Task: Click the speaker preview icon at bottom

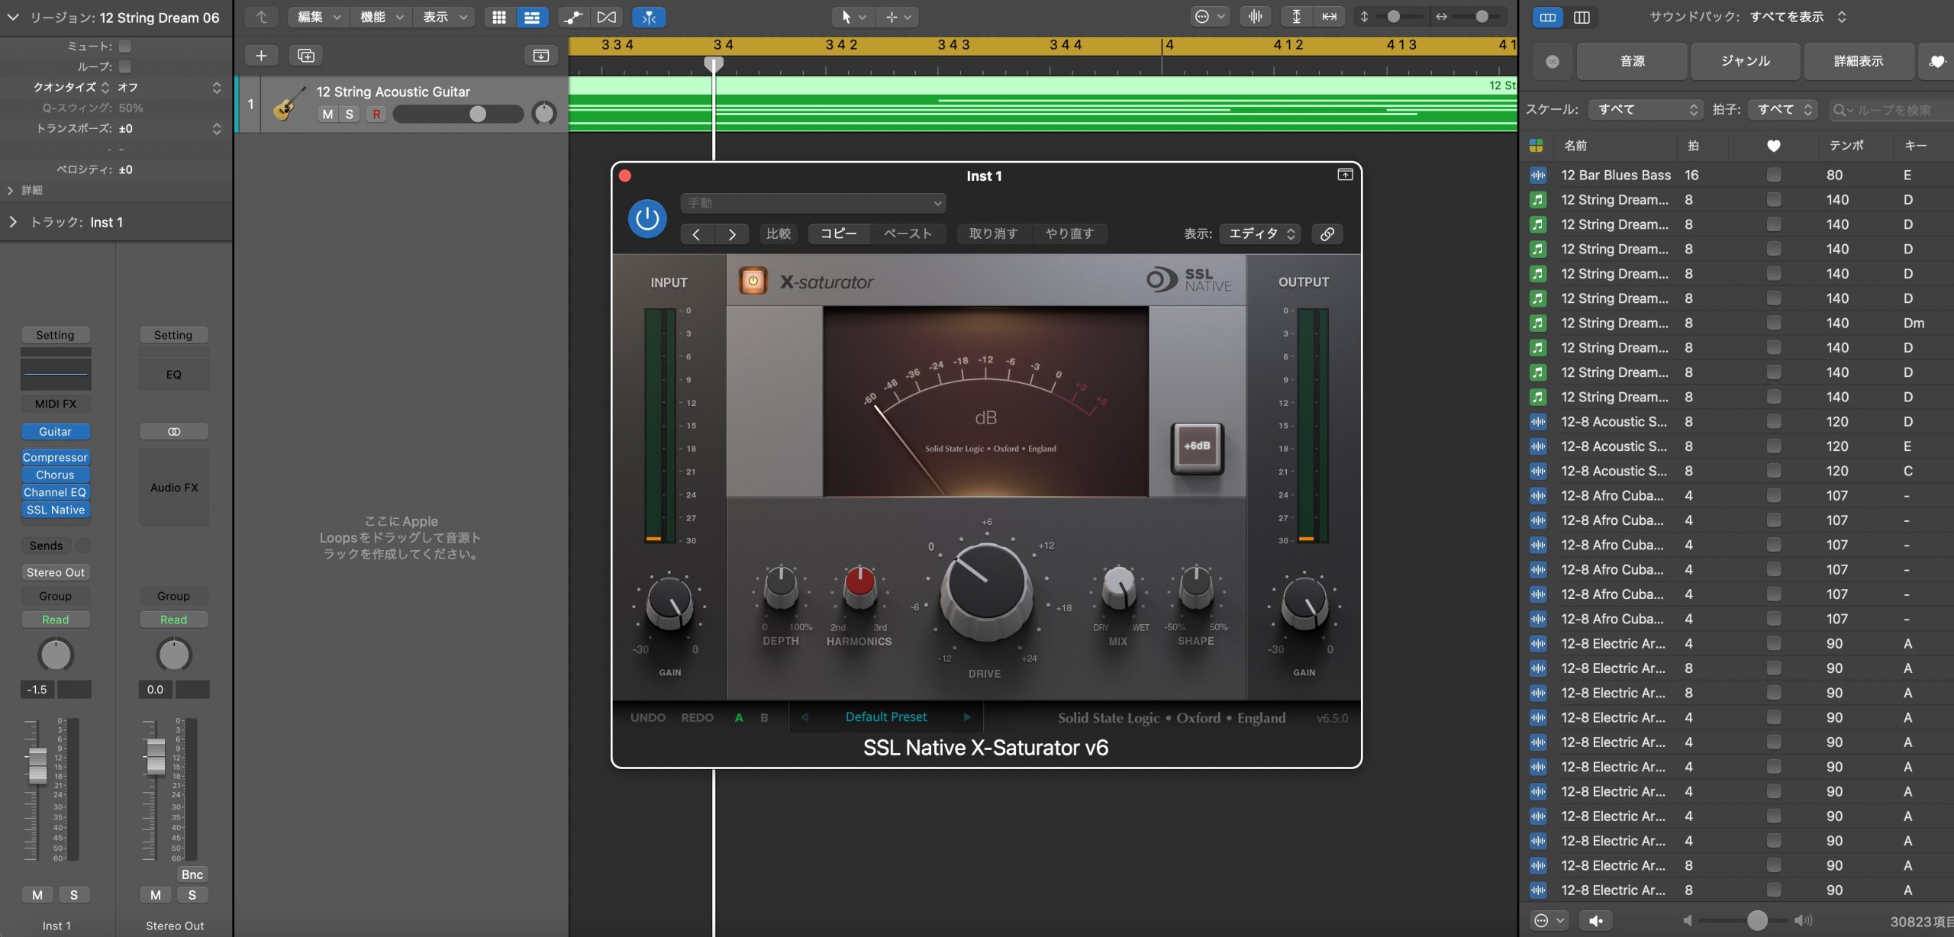Action: [1595, 921]
